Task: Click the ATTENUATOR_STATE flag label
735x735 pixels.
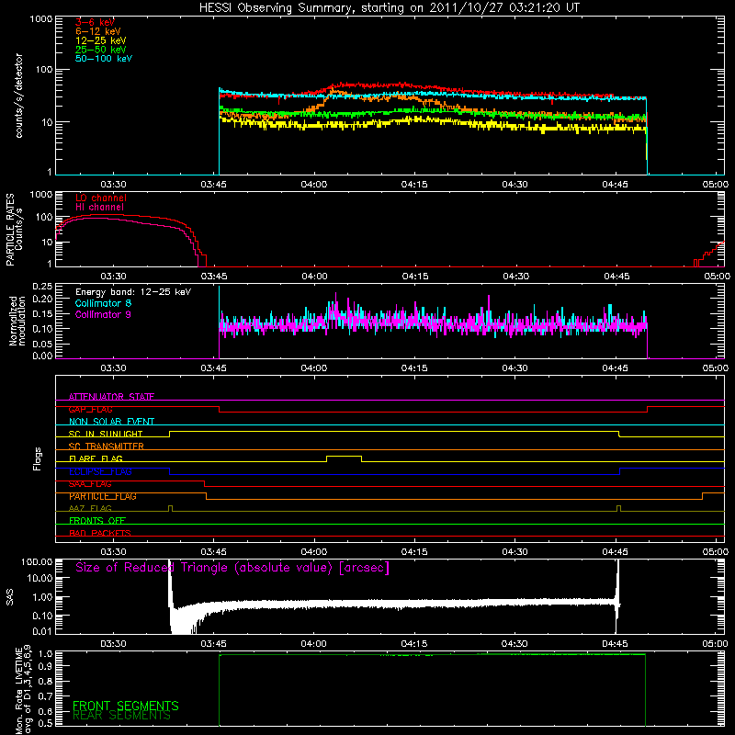Action: (111, 397)
